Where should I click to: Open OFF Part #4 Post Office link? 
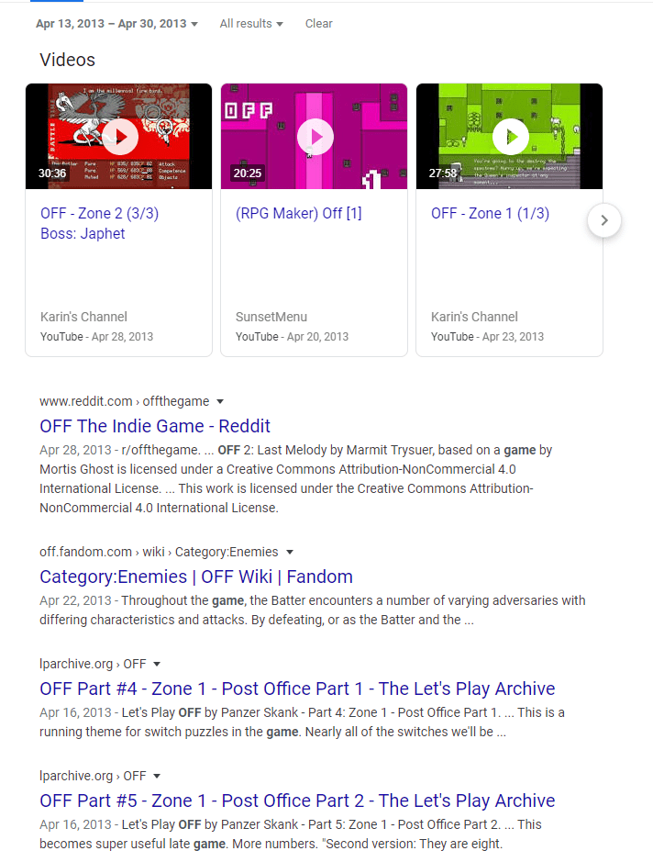coord(297,689)
